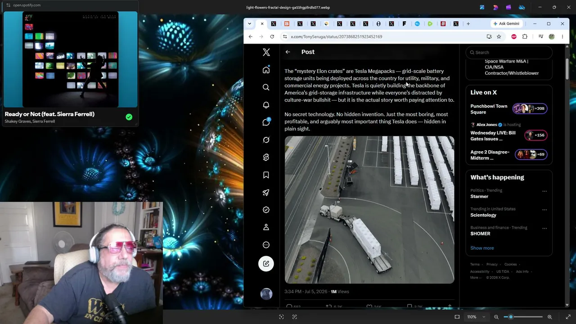576x324 pixels.
Task: Switch to the green play icon tab
Action: pyautogui.click(x=430, y=23)
